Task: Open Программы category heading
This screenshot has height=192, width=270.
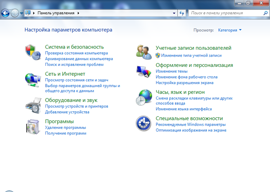Action: pos(59,122)
